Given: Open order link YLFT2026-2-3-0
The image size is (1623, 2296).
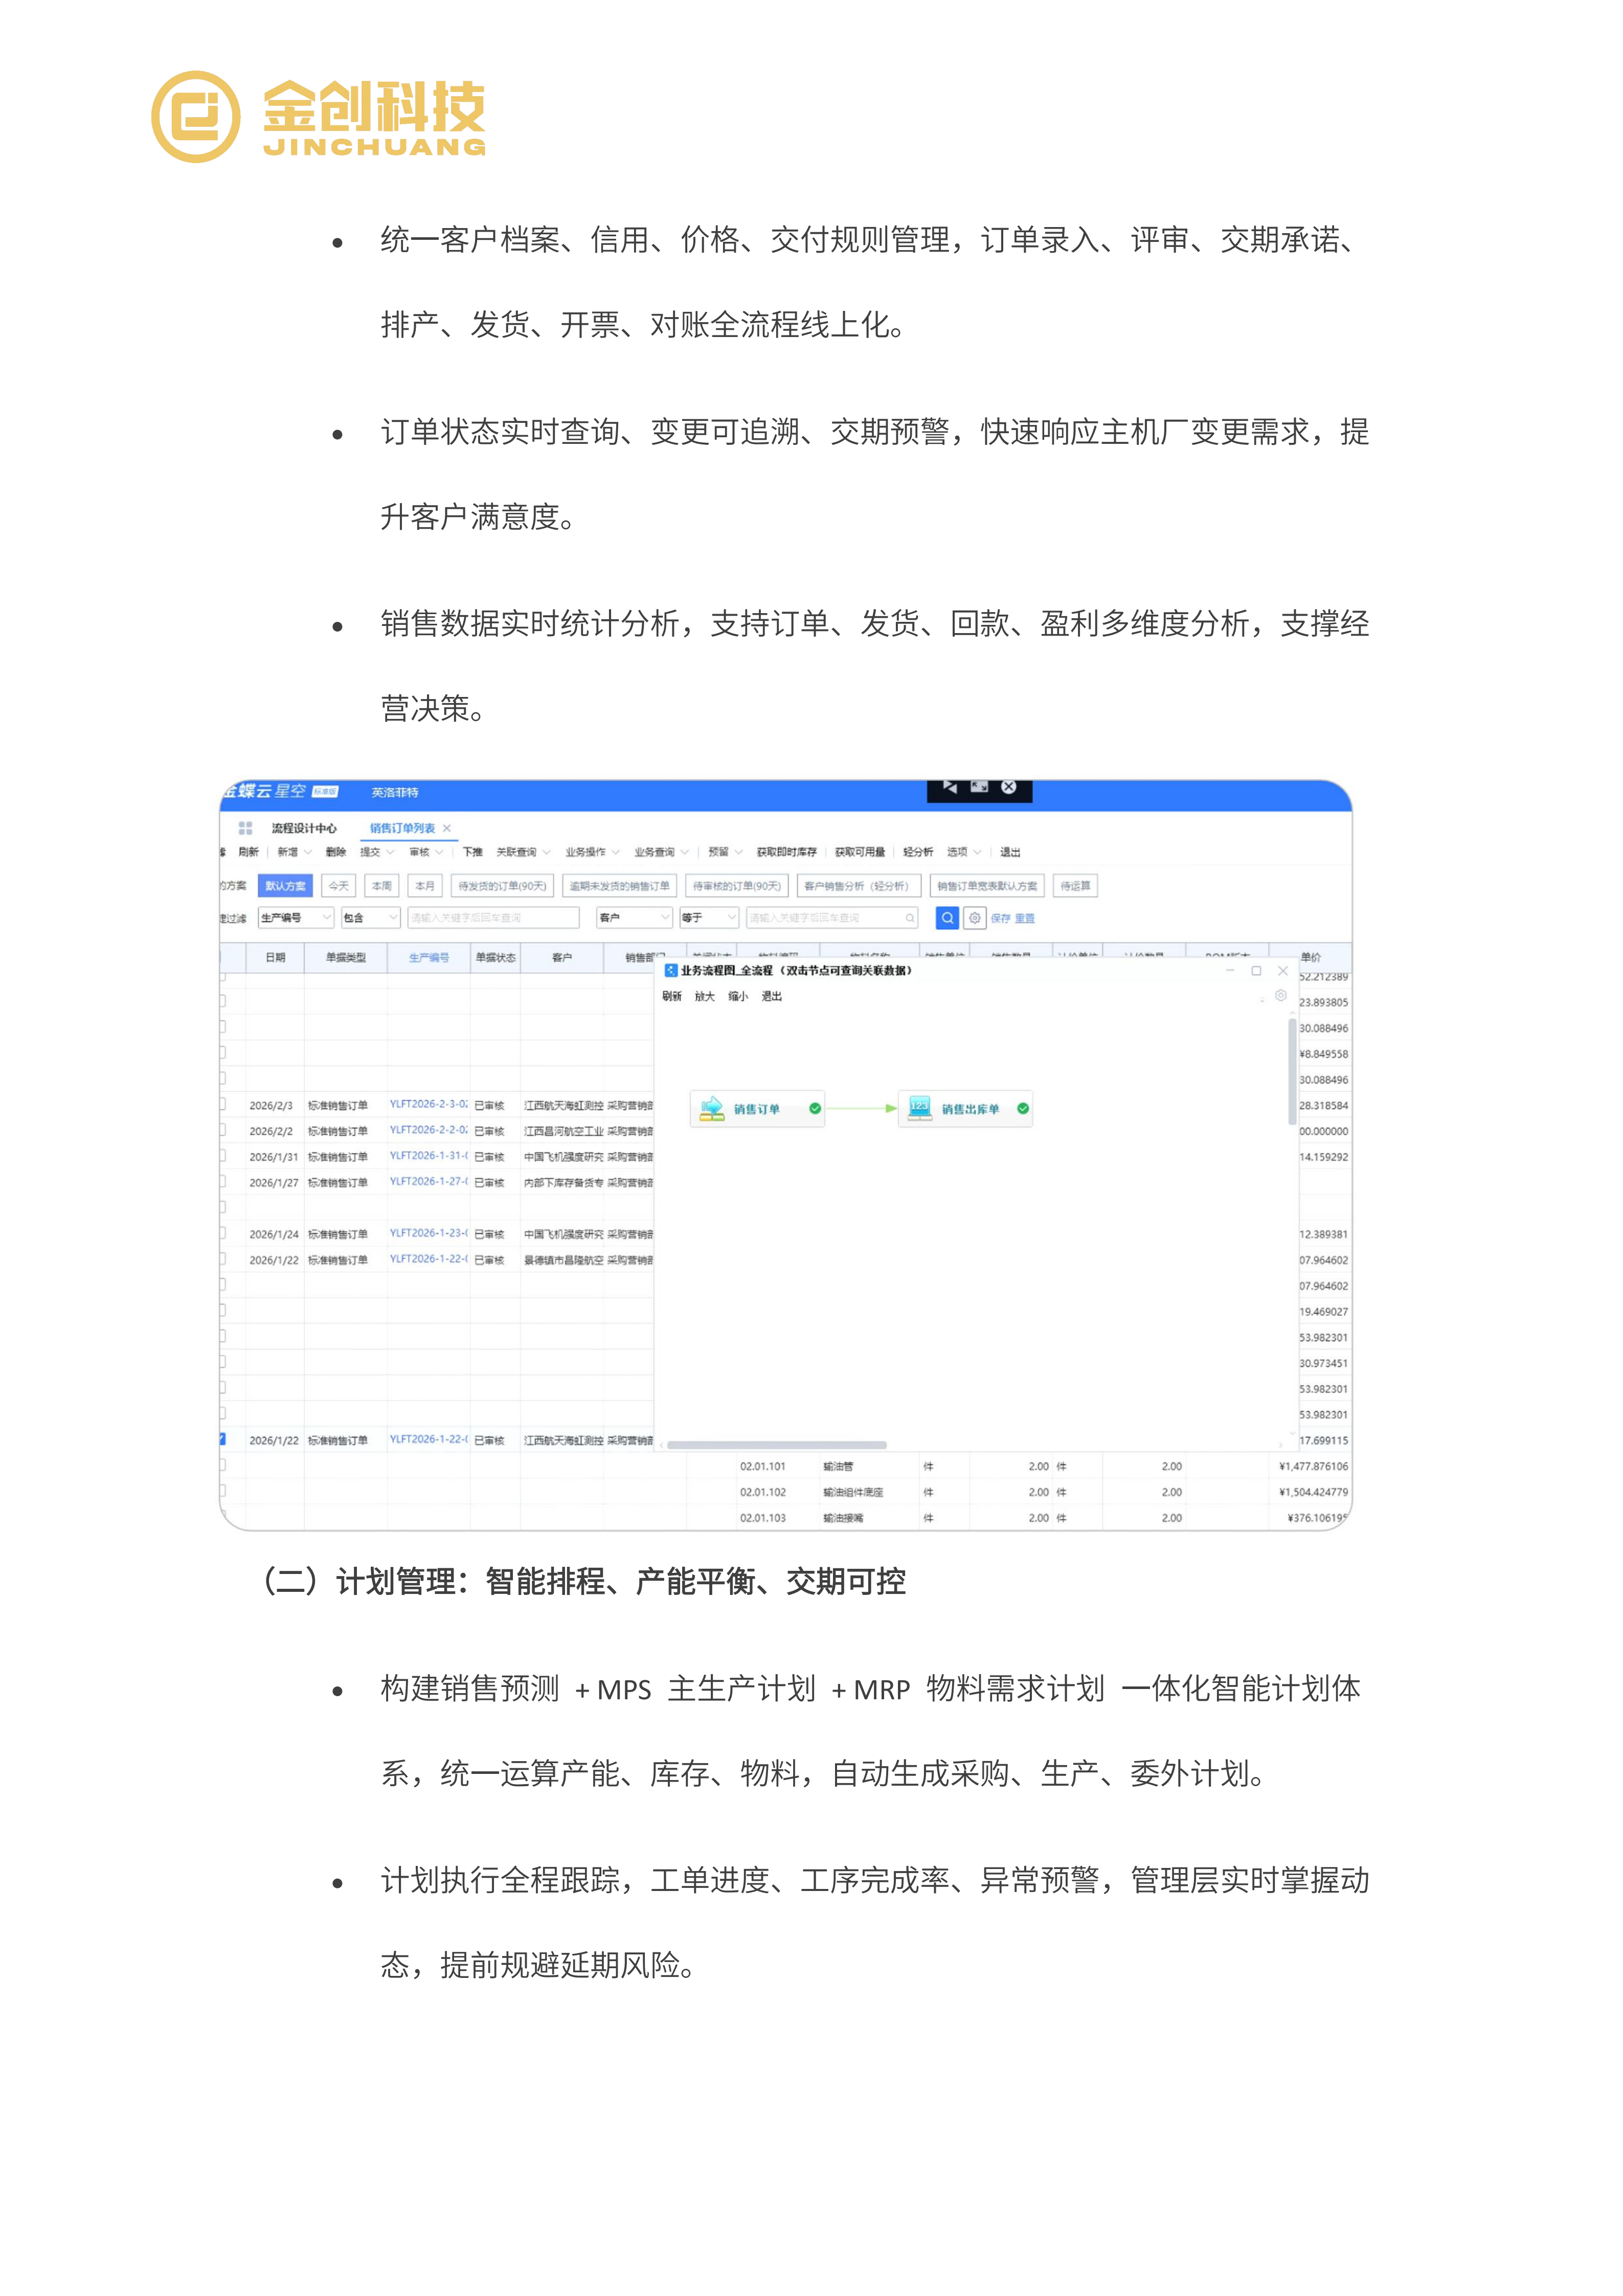Looking at the screenshot, I should (x=429, y=1104).
